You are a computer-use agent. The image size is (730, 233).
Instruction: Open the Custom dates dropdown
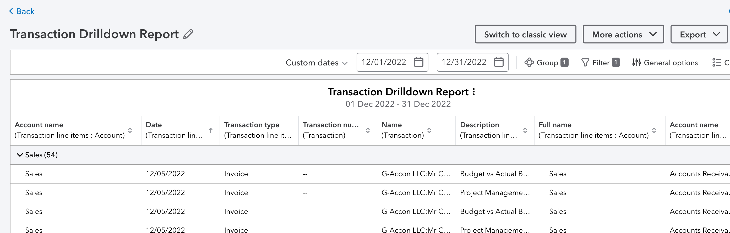point(316,63)
